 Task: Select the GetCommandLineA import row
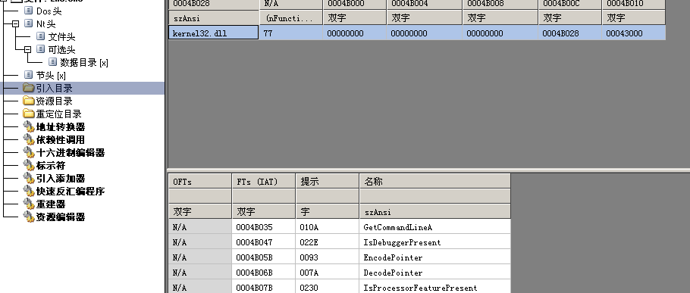point(339,227)
